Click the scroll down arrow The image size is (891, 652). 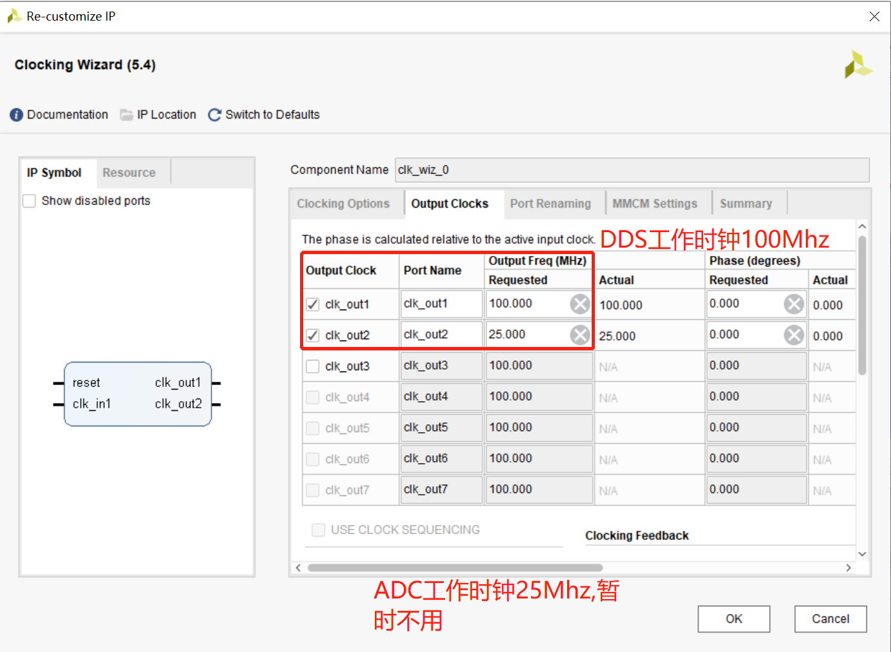863,554
